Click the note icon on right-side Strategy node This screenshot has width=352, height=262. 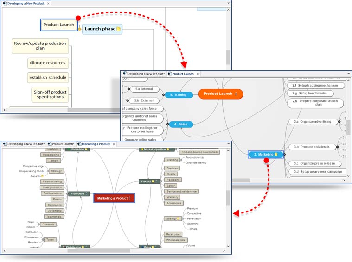click(178, 218)
